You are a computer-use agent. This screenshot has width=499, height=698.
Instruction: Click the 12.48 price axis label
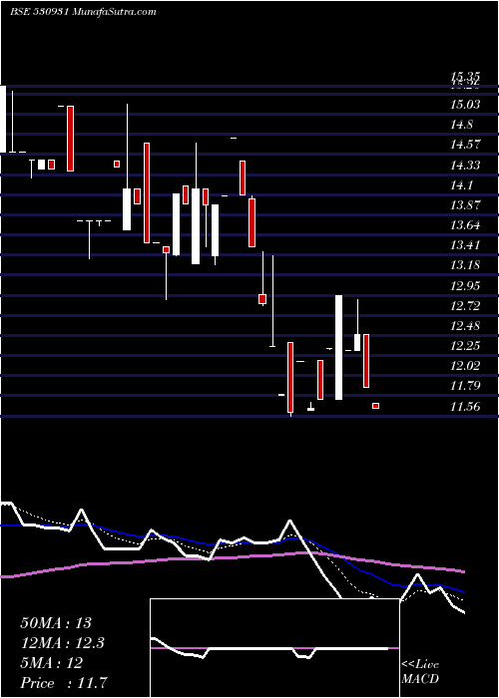pos(465,326)
